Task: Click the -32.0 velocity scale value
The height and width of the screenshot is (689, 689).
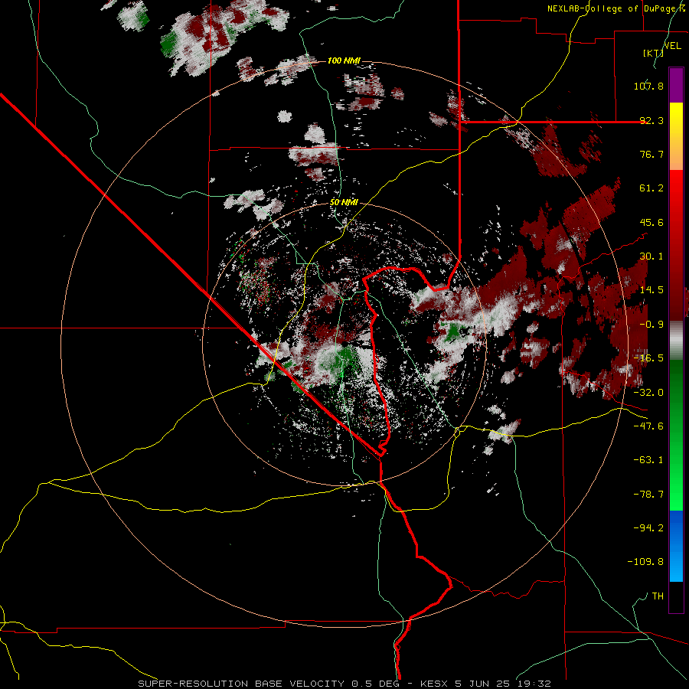Action: (x=648, y=393)
